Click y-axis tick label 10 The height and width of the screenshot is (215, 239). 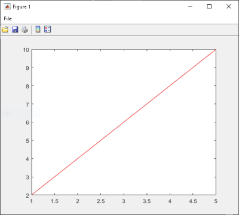click(26, 50)
